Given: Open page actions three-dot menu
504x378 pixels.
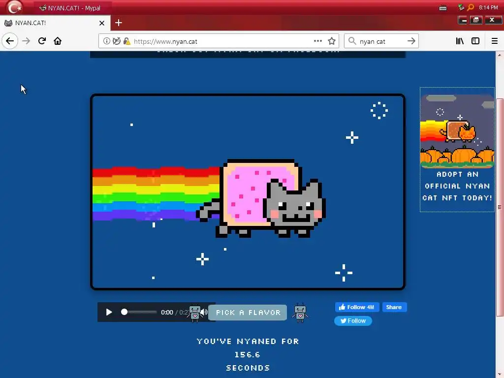Looking at the screenshot, I should pos(318,41).
